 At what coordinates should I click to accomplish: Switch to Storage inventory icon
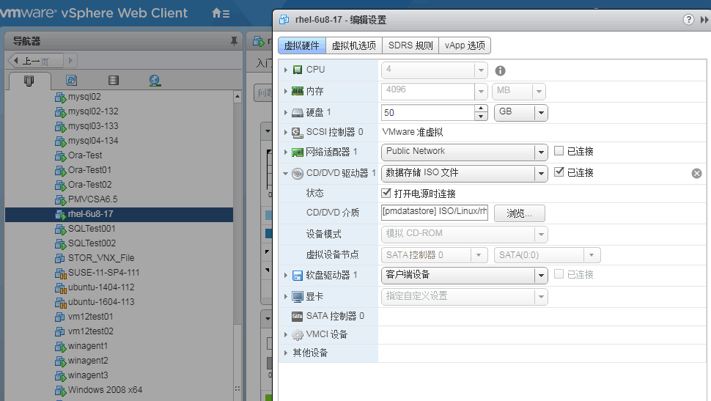(114, 81)
